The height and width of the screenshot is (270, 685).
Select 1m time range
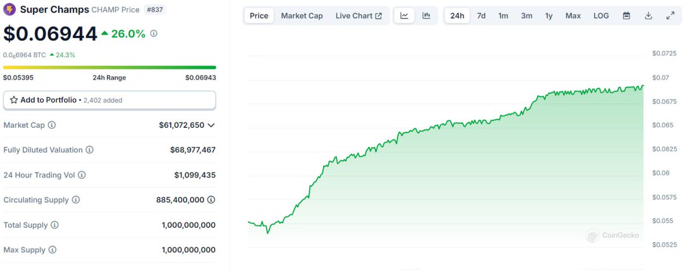(503, 15)
